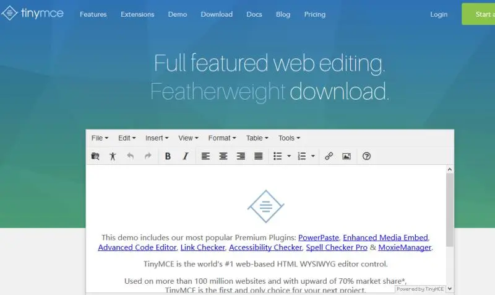
Task: Insert a bullet list
Action: click(x=277, y=156)
